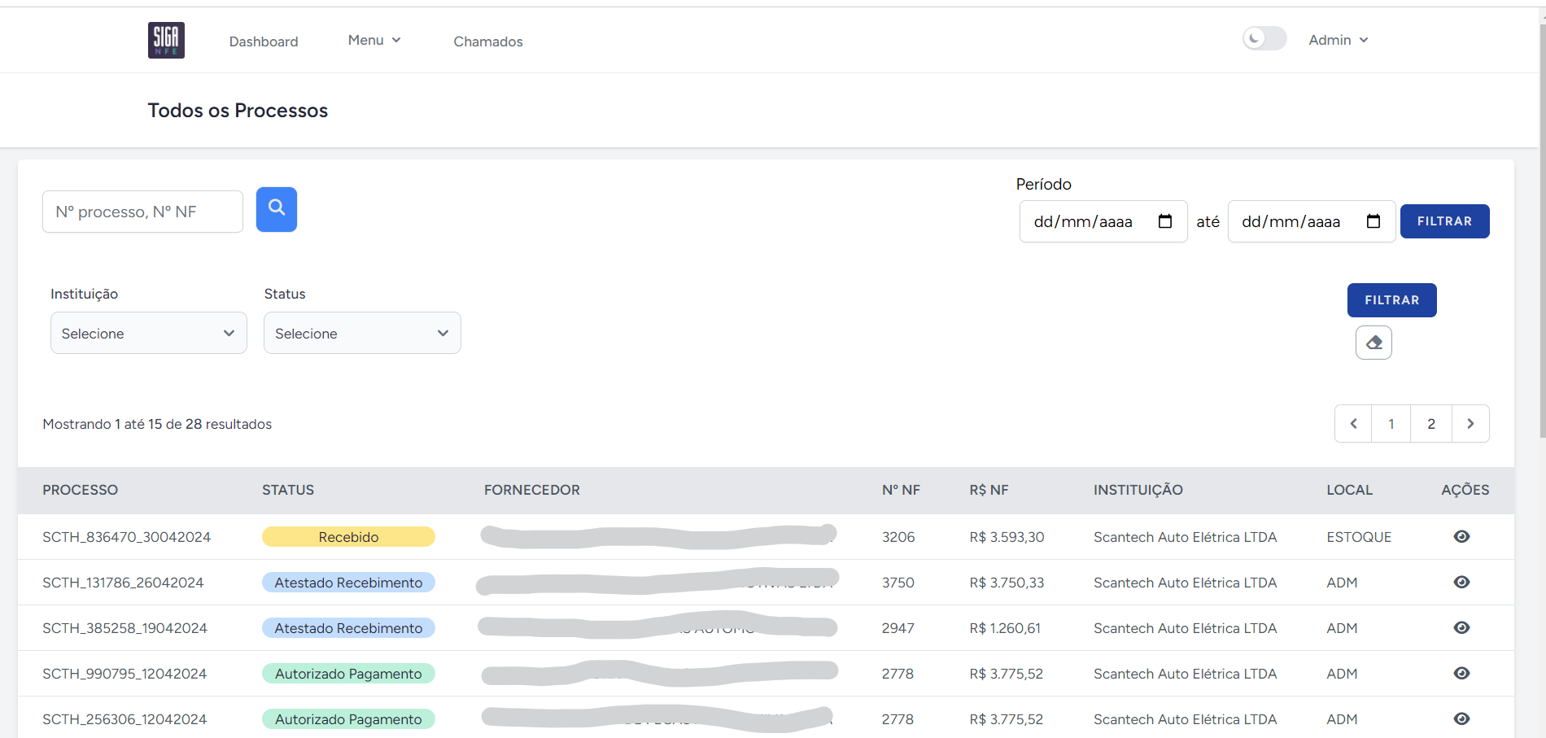Click the SIGA NFE logo icon

(166, 40)
